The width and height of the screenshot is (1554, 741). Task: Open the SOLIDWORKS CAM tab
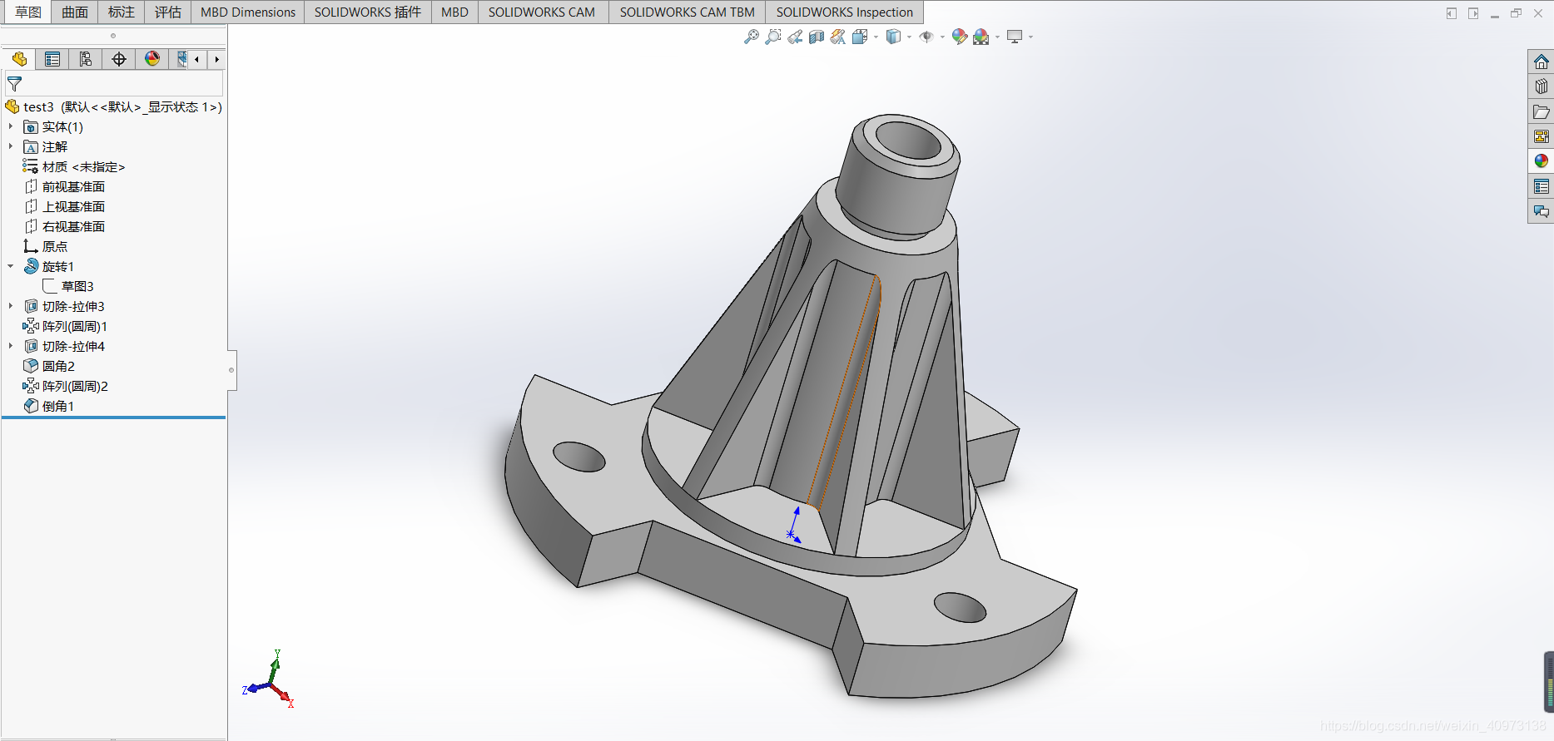542,12
